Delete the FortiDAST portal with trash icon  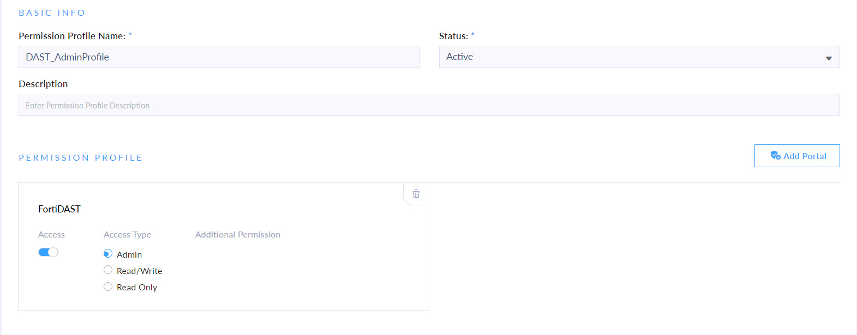point(416,194)
